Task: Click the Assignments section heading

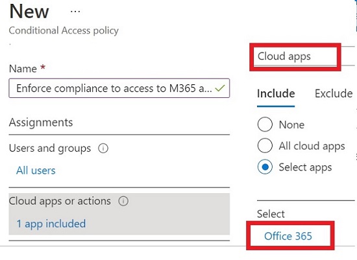Action: (x=41, y=123)
